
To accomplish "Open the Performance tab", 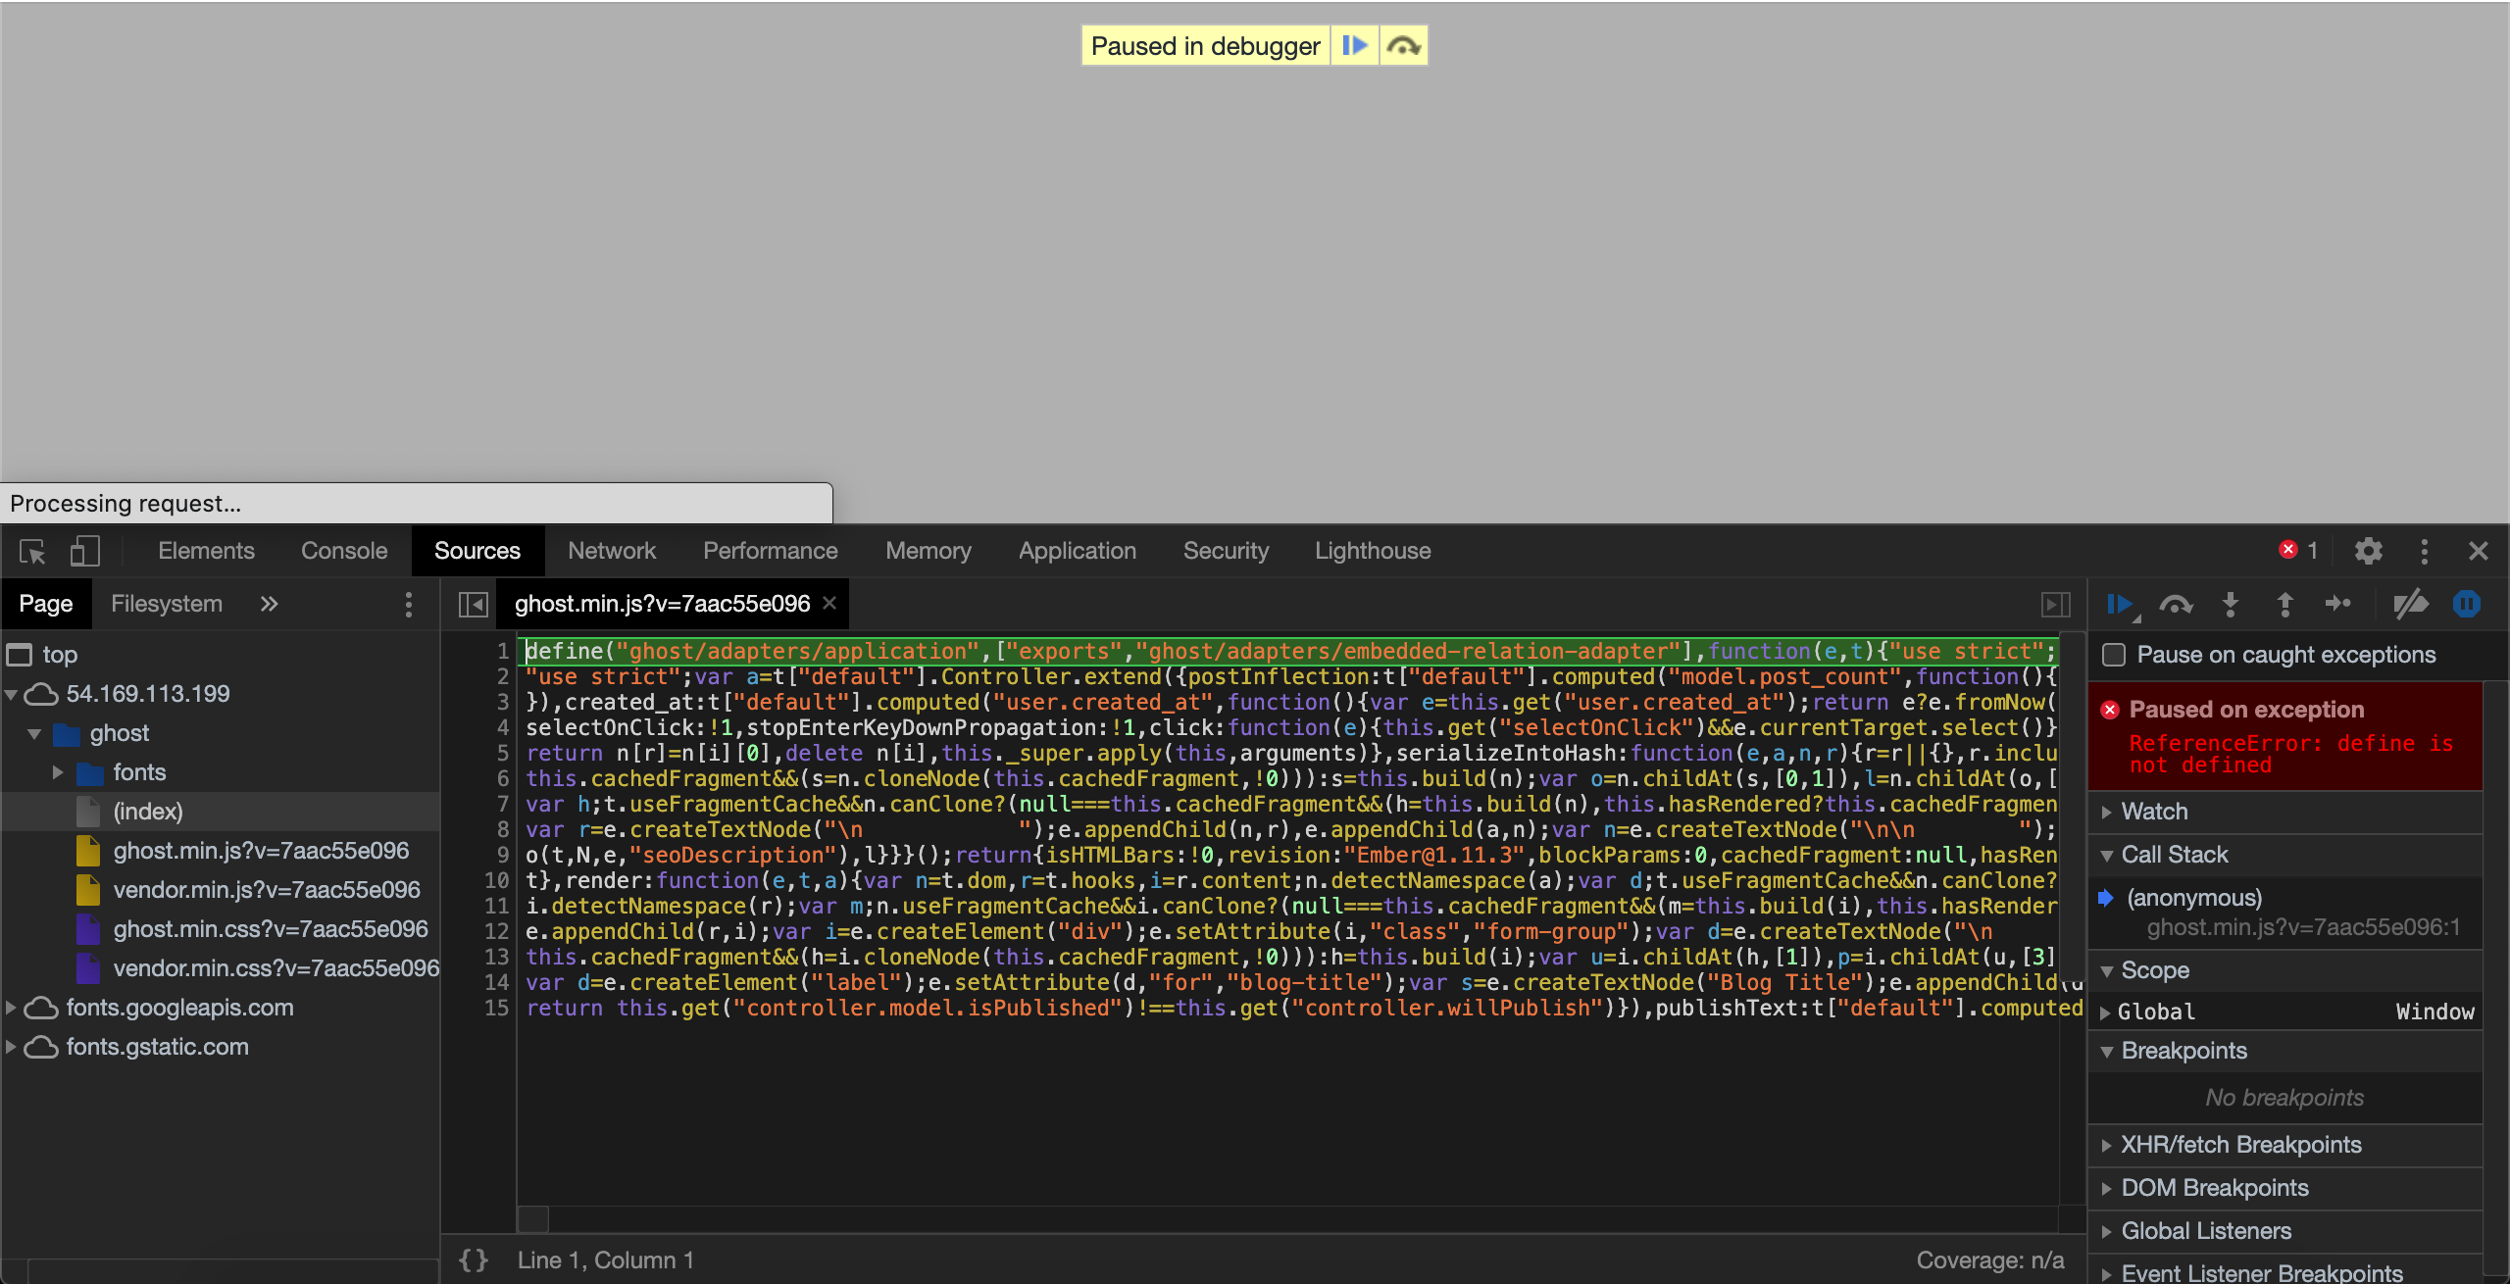I will click(x=771, y=551).
